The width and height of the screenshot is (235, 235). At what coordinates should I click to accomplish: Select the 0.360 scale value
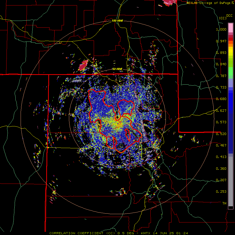(221, 169)
